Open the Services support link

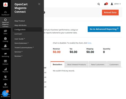(x=18, y=52)
